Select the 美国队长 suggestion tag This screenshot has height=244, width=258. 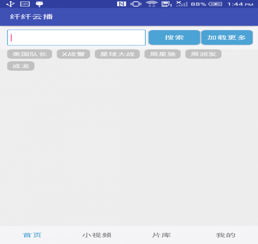(30, 54)
